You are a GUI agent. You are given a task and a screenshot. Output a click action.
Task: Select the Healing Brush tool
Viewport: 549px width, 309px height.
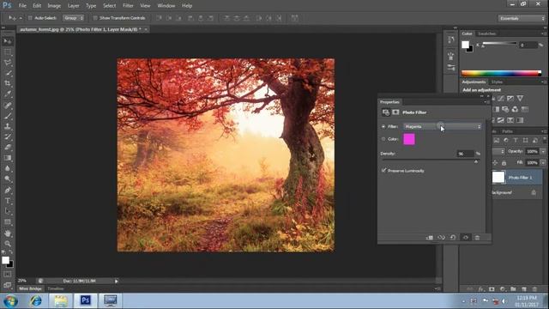pos(8,105)
